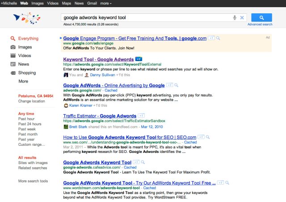Open Gmail from the top navigation bar
The image size is (286, 202).
pyautogui.click(x=92, y=3)
